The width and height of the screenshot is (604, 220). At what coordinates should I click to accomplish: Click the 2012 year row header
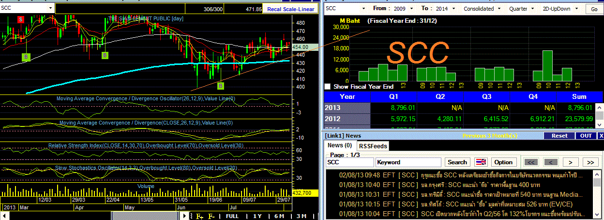(x=347, y=118)
